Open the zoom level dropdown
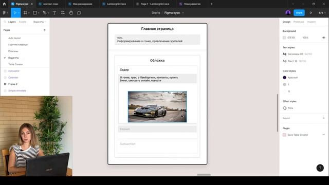 point(322,13)
